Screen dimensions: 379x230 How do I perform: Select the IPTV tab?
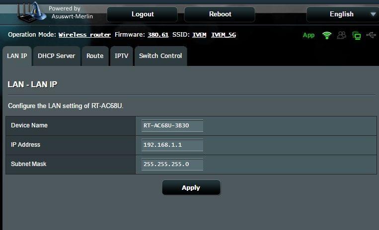[x=121, y=56]
